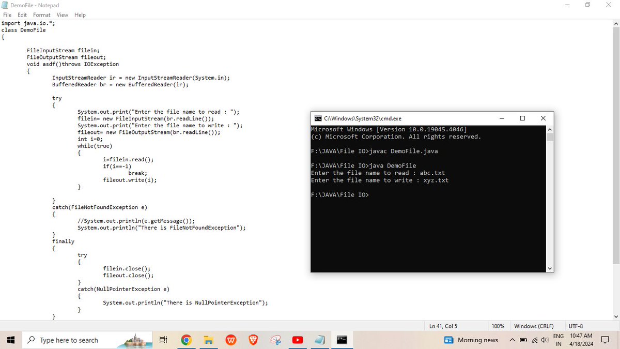
Task: Open YouTube app from the taskbar
Action: [x=298, y=340]
